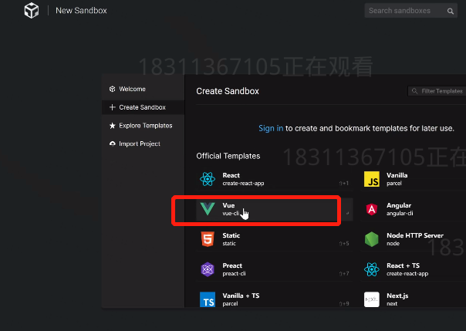Choose the Vanilla + TS parcel template

pos(275,299)
